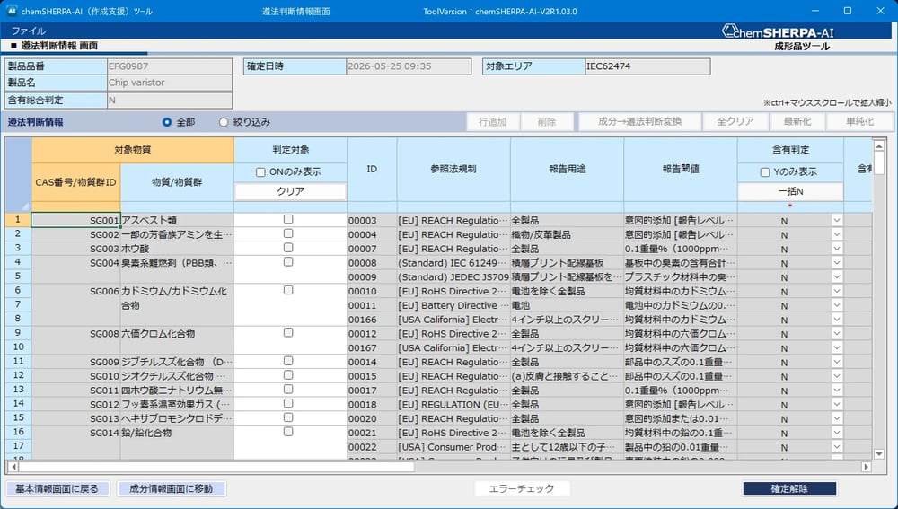Select row header number 1
This screenshot has height=509, width=898.
click(18, 220)
